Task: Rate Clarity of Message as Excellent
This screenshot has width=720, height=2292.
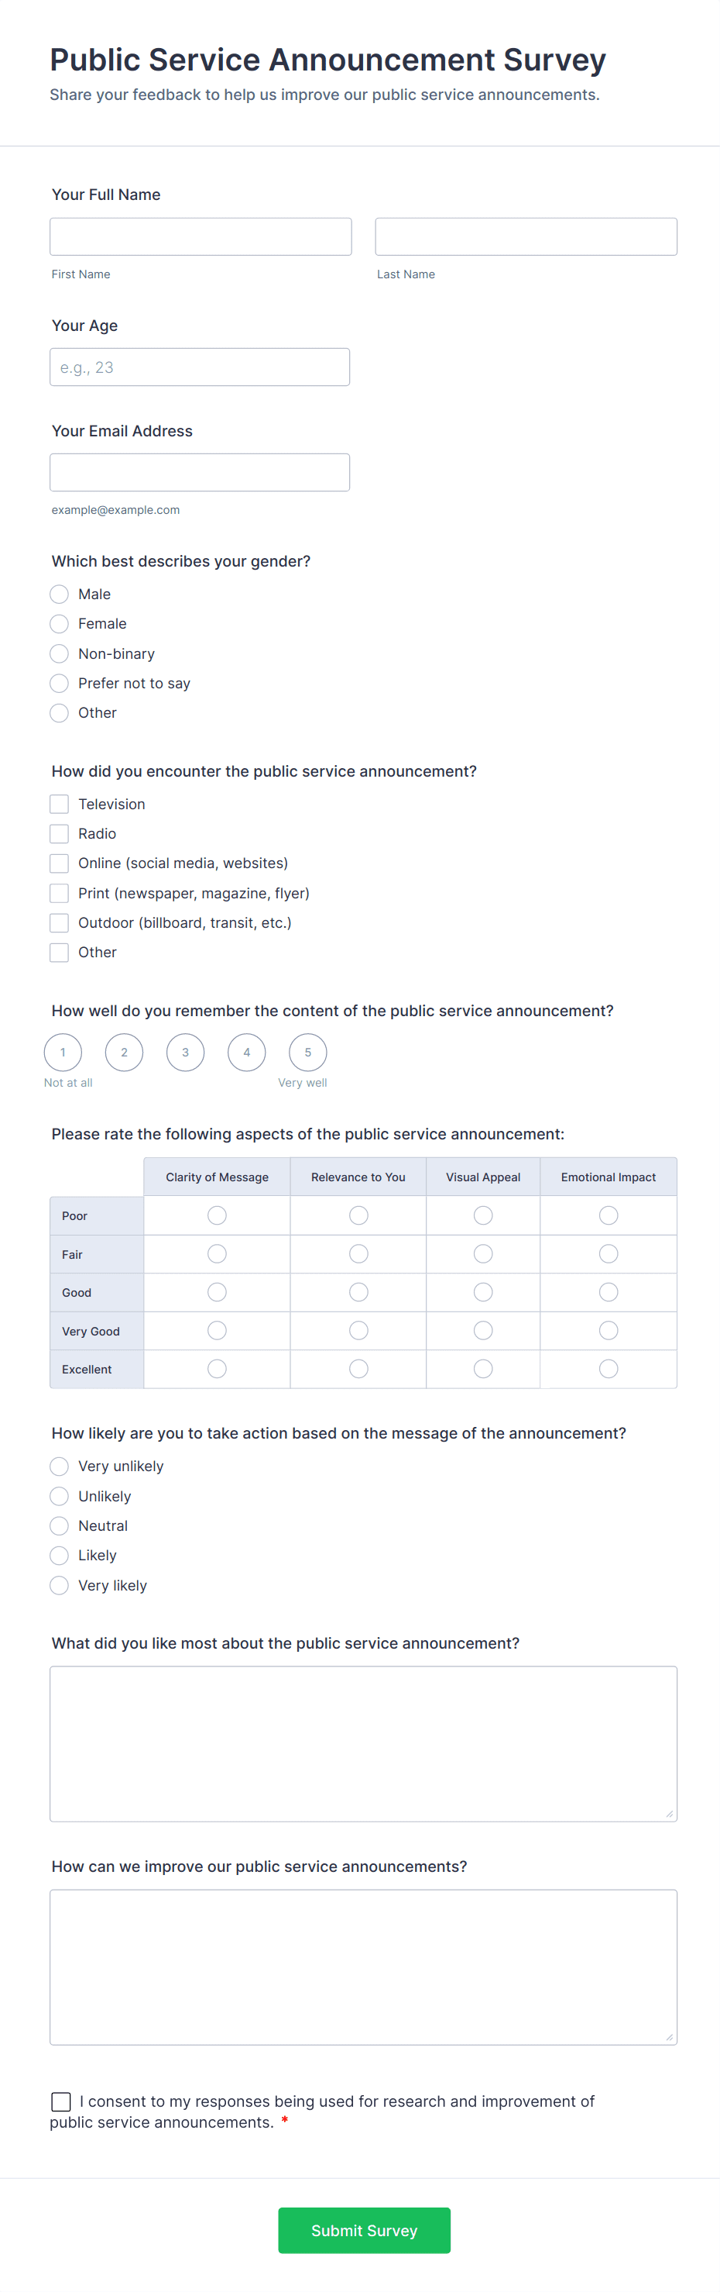Action: point(216,1368)
